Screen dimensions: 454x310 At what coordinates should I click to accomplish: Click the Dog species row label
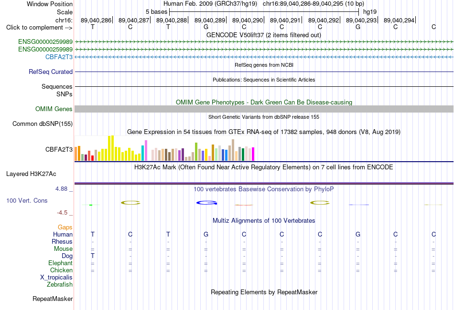tap(67, 256)
